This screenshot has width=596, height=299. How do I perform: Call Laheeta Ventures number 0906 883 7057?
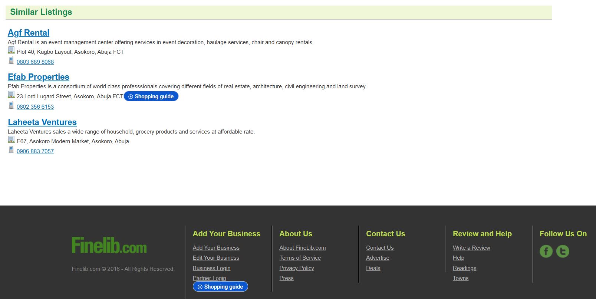coord(35,151)
